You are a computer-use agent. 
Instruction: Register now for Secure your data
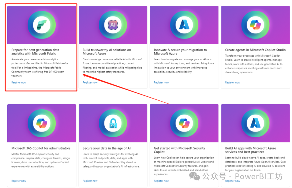coord(90,181)
